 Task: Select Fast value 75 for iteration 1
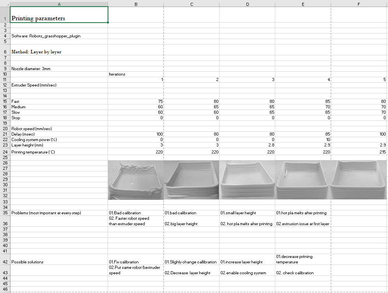136,101
